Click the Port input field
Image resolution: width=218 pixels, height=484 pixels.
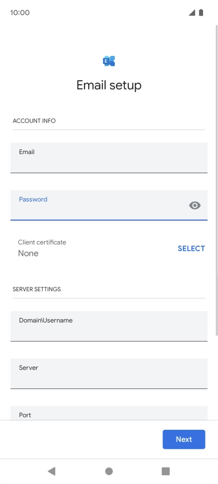[x=109, y=413]
